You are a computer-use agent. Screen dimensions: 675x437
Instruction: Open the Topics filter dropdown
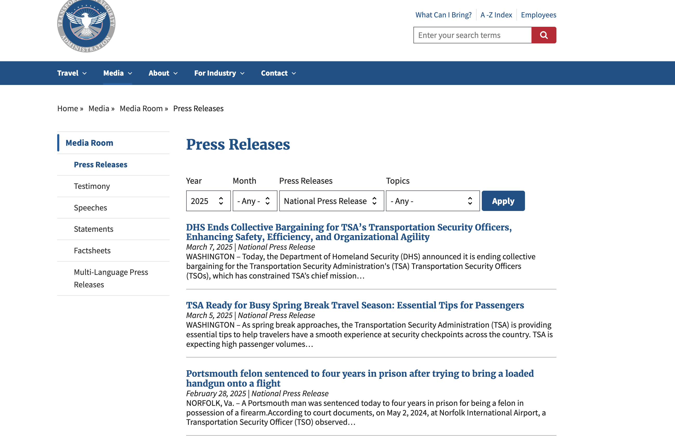[x=432, y=201]
